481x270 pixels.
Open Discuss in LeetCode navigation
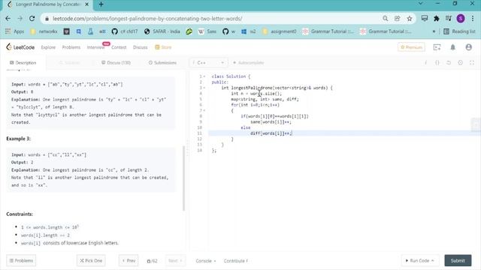141,47
